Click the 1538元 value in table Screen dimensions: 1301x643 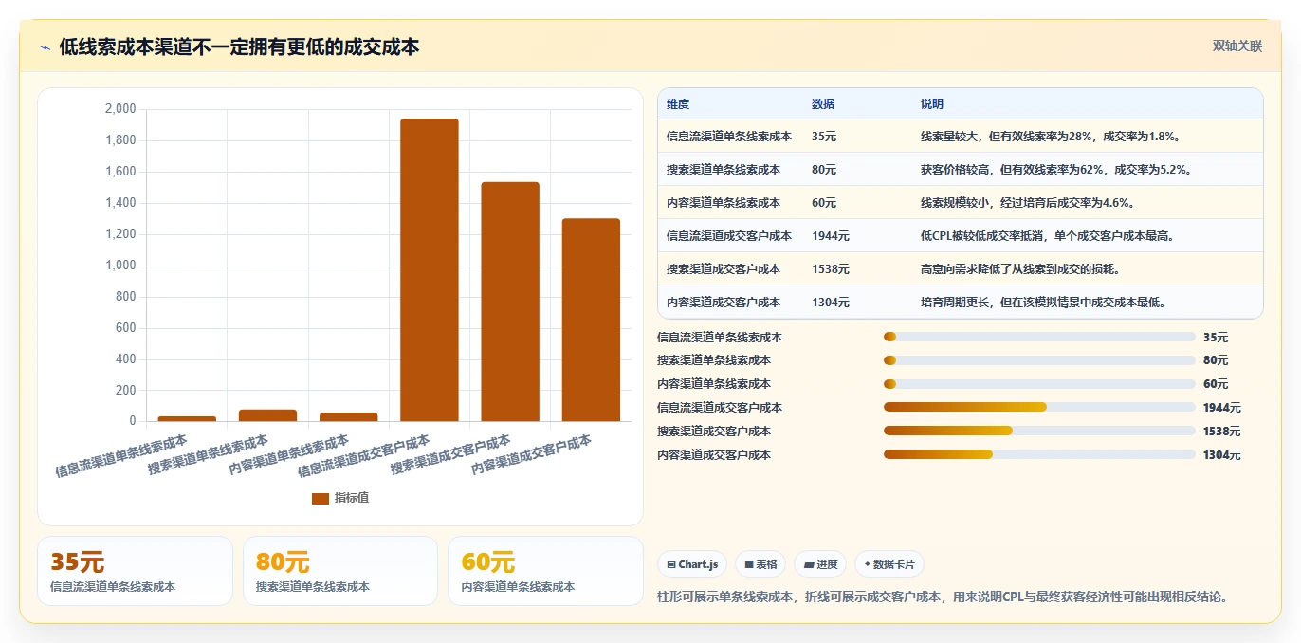831,269
